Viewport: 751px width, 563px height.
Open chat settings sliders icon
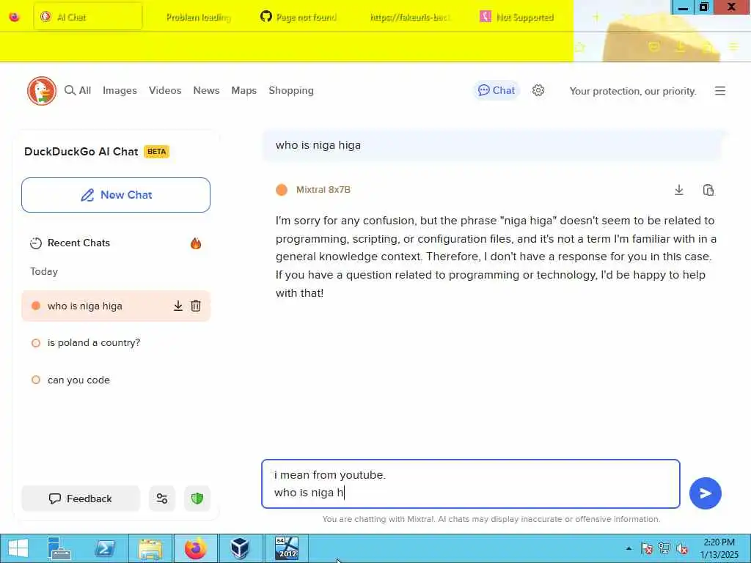(x=162, y=498)
